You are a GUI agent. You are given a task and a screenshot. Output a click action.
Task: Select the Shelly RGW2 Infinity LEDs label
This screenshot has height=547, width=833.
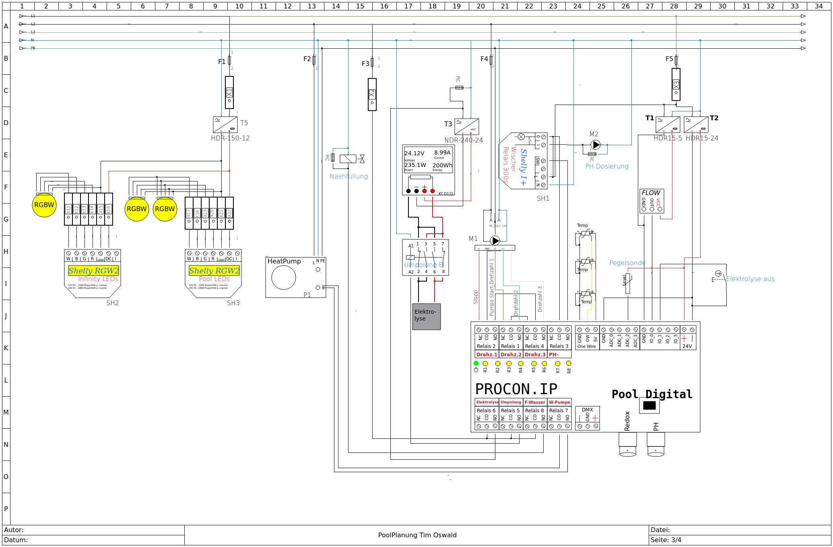tap(93, 271)
